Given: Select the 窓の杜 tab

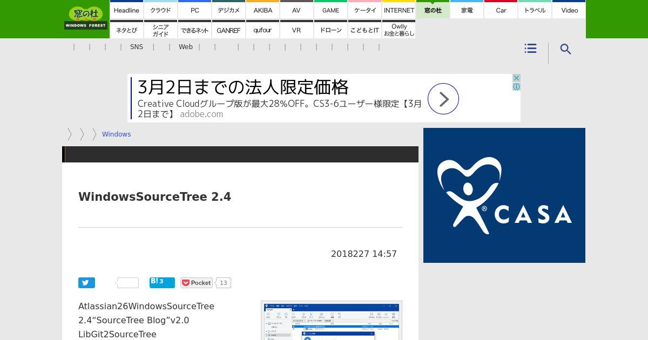Looking at the screenshot, I should [433, 10].
